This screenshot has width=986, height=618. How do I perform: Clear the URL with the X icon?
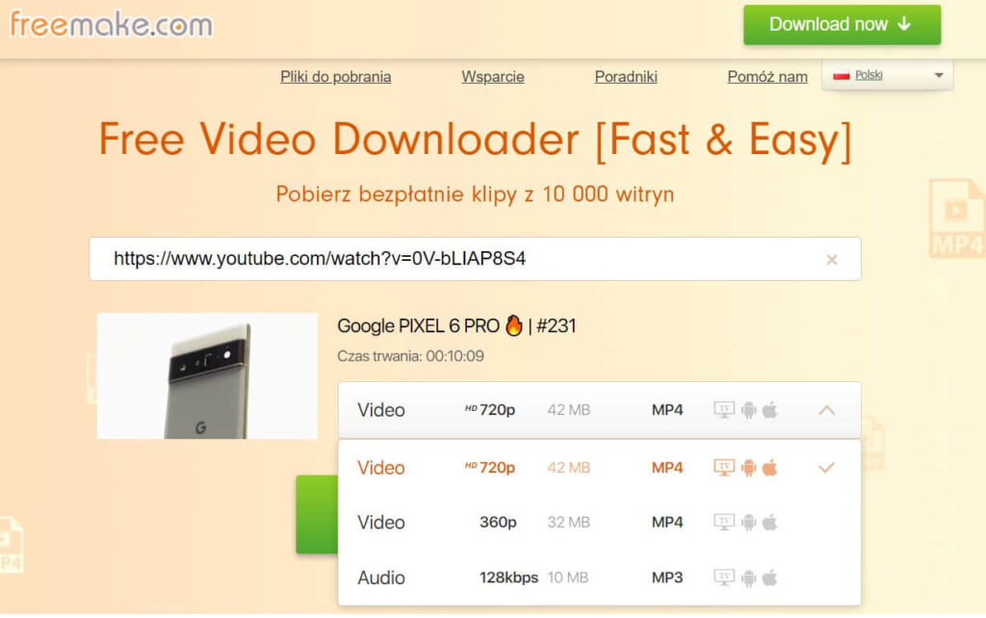[x=831, y=260]
